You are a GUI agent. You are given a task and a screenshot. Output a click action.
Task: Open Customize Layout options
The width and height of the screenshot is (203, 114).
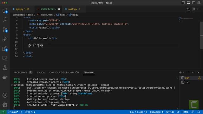(199, 3)
